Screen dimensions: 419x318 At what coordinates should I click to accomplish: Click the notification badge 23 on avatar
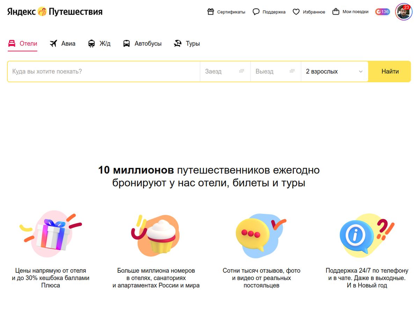[x=406, y=7]
